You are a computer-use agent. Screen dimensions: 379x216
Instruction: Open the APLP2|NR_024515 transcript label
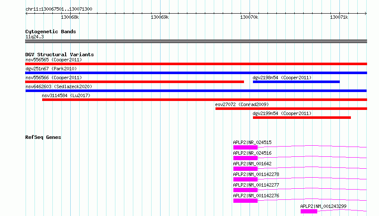pos(252,142)
